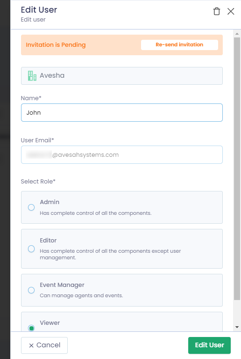Click the green building icon beside Avesha

tap(32, 76)
